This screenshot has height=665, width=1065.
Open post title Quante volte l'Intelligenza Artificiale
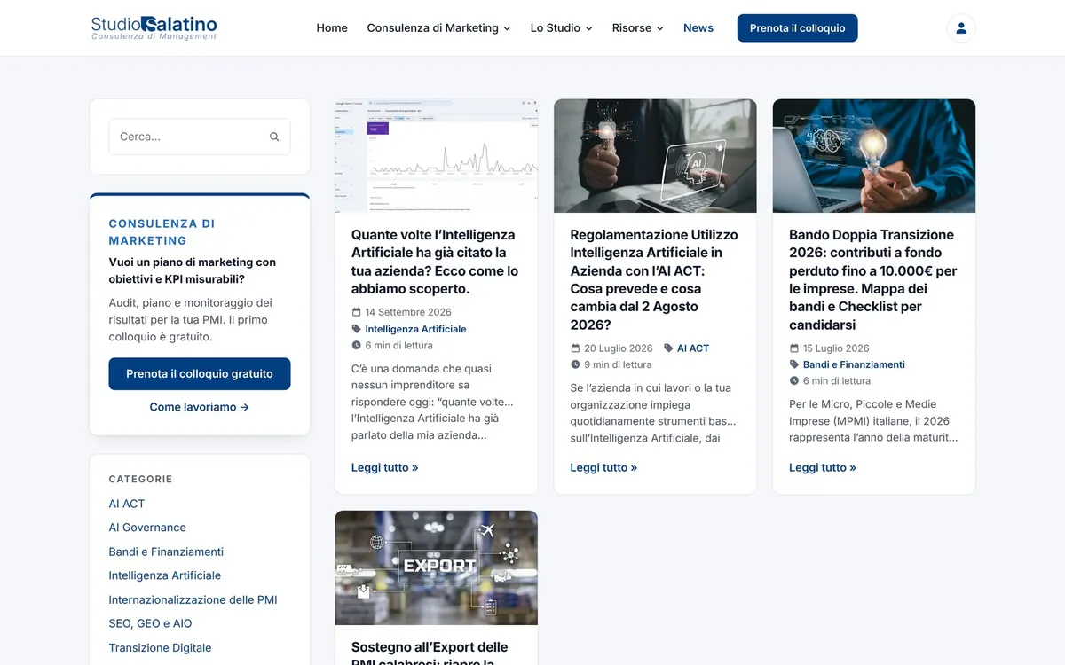coord(435,262)
